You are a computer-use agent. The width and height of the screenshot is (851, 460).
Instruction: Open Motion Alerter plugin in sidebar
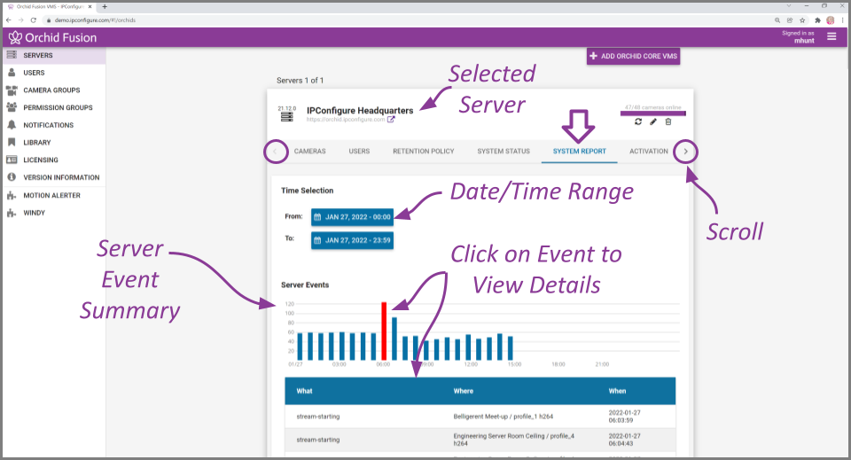tap(54, 195)
